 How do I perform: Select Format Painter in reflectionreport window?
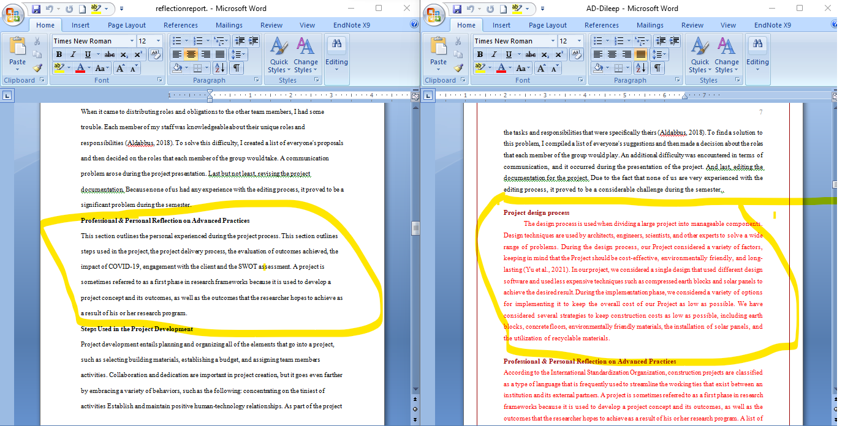click(x=37, y=67)
